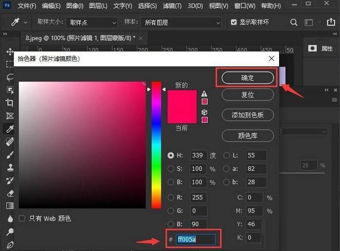Select the Move tool
Viewport: 340px width, 251px height.
(10, 52)
